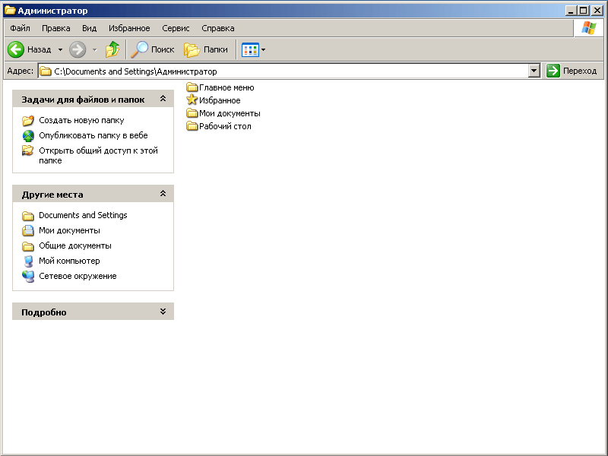Expand the Подробно details panel
Screen dimensions: 608x456
click(x=163, y=312)
